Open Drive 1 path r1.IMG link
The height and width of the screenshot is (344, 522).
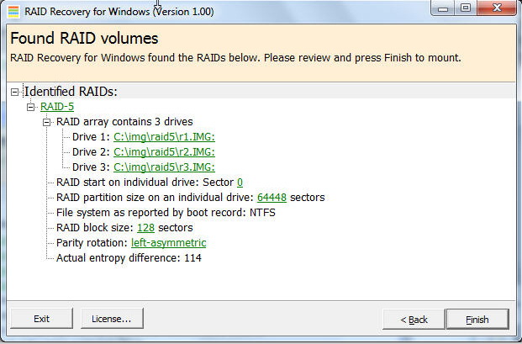164,137
